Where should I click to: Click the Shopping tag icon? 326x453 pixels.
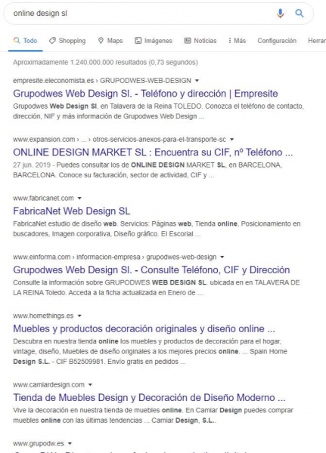(52, 41)
